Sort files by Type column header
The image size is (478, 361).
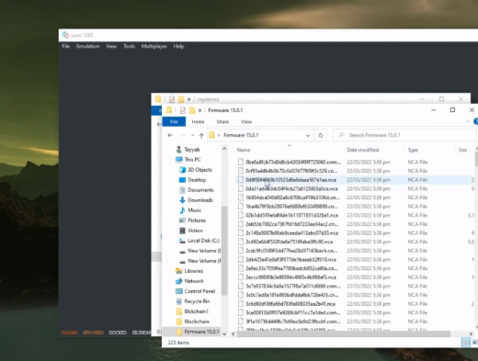413,150
